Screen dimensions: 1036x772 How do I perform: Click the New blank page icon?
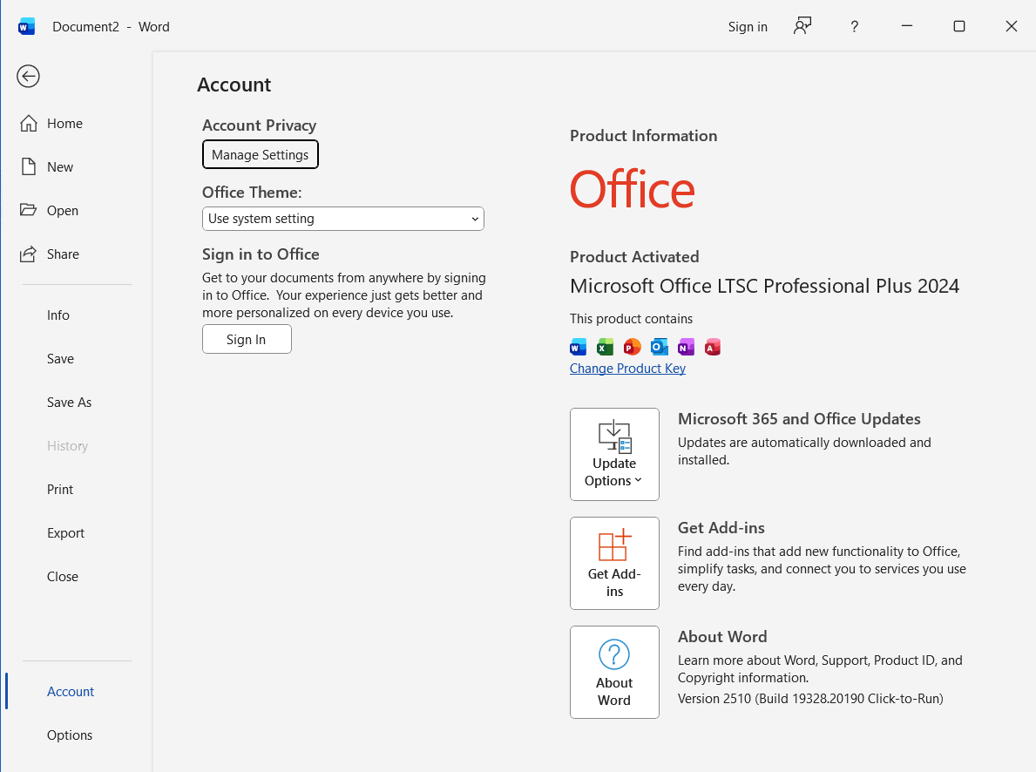pyautogui.click(x=29, y=166)
